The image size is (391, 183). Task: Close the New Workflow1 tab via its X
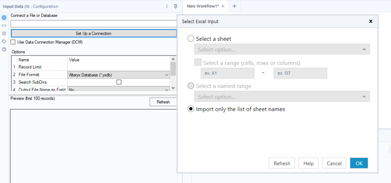(223, 6)
